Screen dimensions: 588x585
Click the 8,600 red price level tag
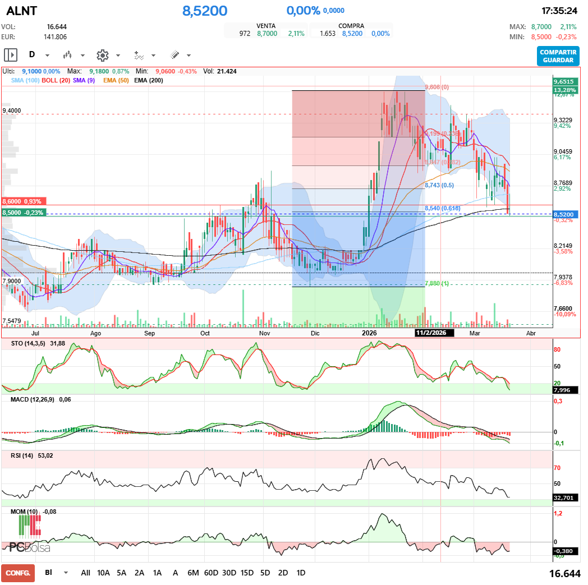[21, 201]
